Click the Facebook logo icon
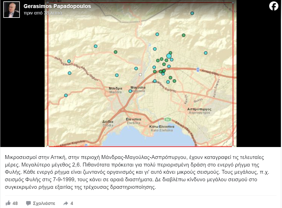This screenshot has height=208, width=282. click(274, 6)
